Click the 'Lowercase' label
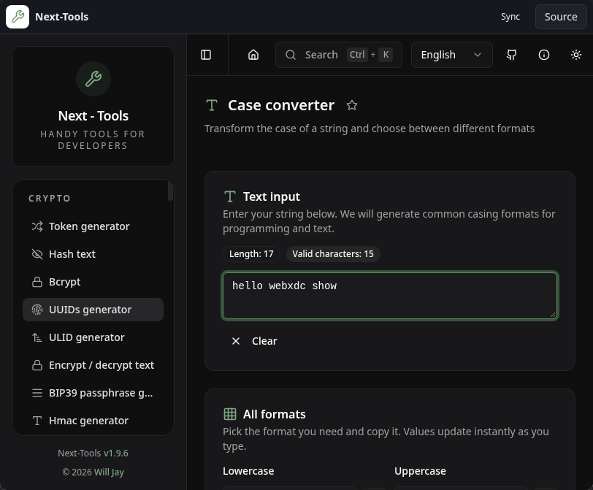 pyautogui.click(x=248, y=471)
